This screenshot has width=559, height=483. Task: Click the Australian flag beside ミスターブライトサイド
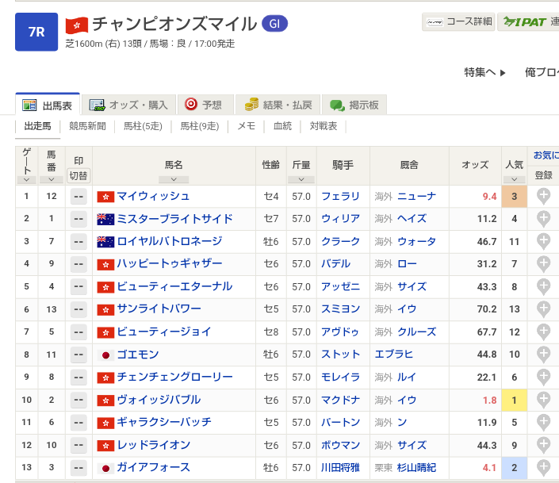(x=105, y=220)
